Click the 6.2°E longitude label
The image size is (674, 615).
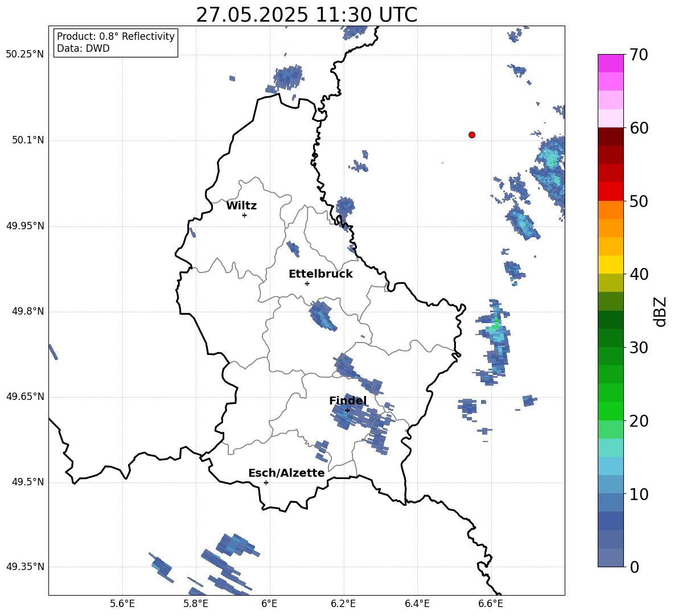coord(343,604)
